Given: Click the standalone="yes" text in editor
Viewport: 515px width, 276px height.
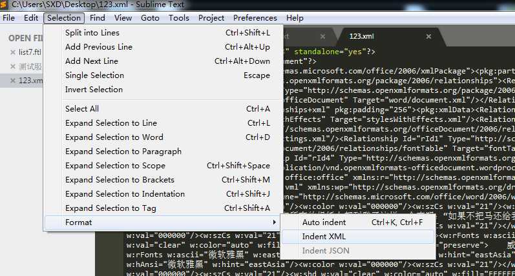Looking at the screenshot, I should pos(330,52).
